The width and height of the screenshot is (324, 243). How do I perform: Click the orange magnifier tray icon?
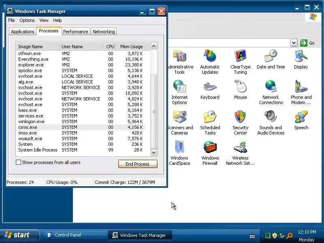(290, 235)
